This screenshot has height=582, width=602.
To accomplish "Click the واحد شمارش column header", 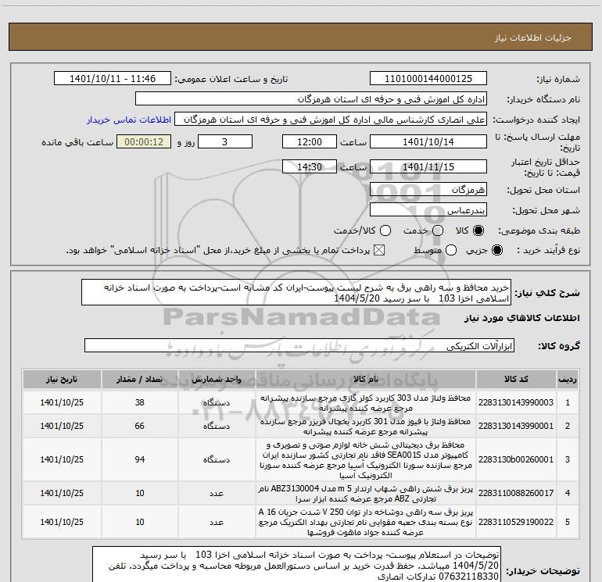I will pos(217,379).
